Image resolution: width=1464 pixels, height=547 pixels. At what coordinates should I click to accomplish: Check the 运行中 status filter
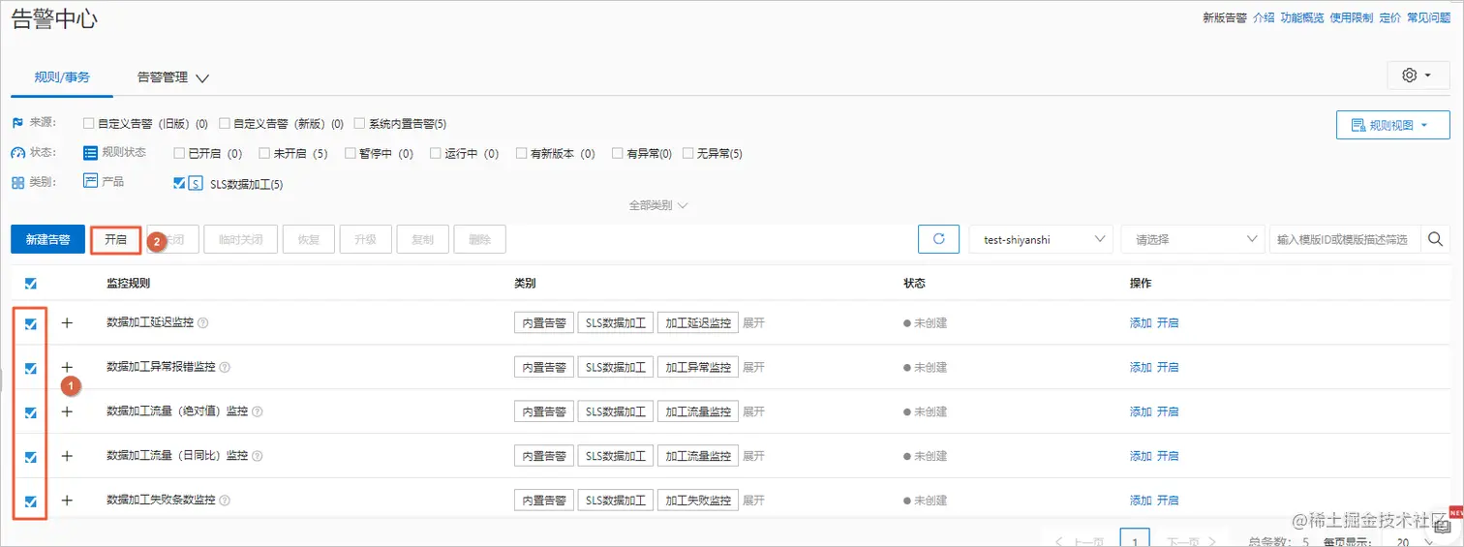[436, 153]
